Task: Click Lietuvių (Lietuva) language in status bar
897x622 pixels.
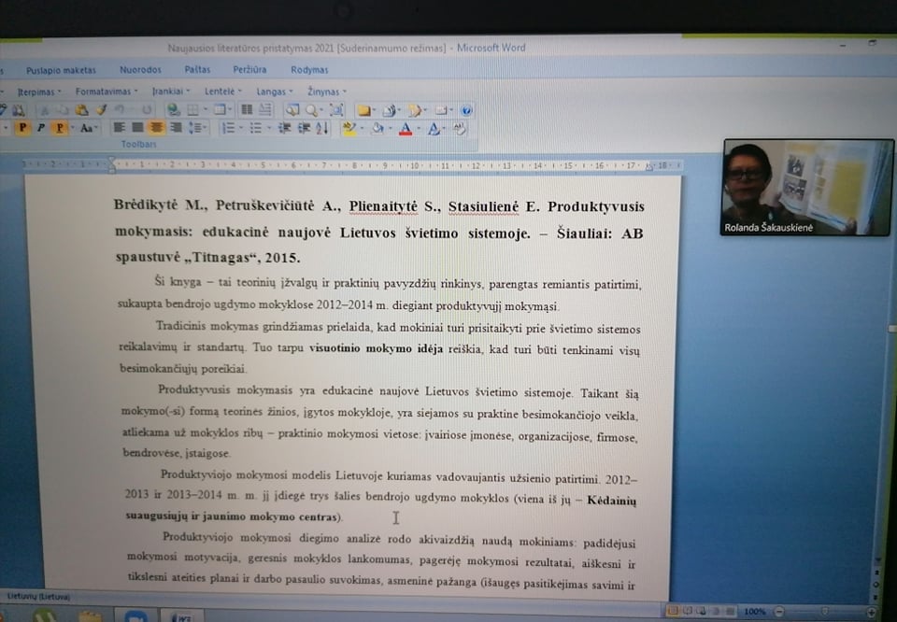Action: pos(38,597)
